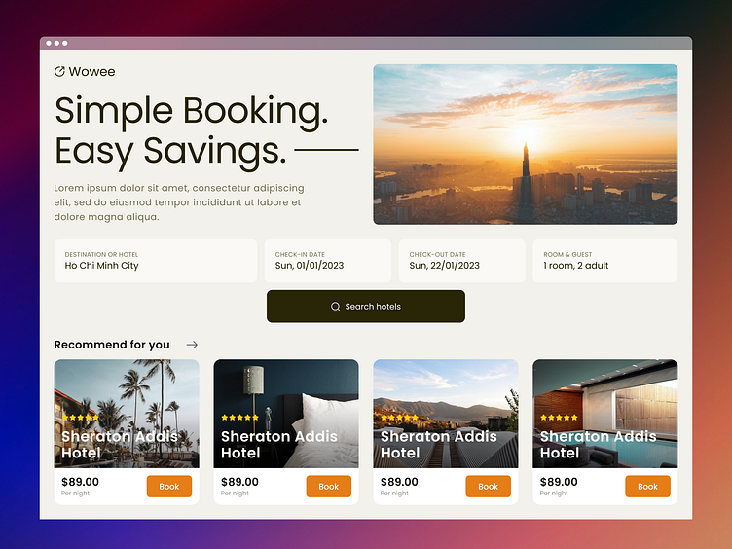Image resolution: width=732 pixels, height=549 pixels.
Task: Book the mountain view Sheraton Addis Hotel
Action: (489, 487)
